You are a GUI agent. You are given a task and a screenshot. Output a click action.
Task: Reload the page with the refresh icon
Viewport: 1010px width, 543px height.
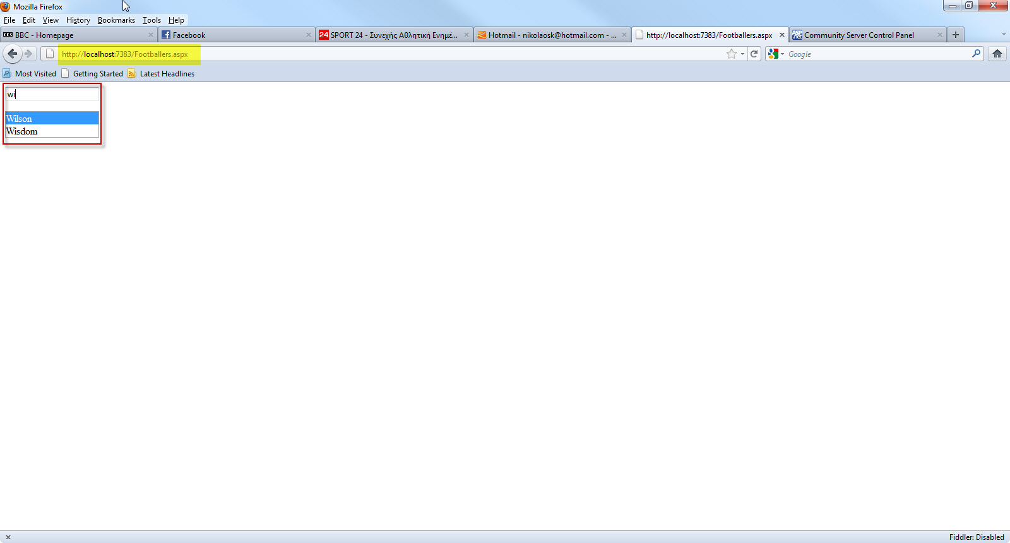754,54
